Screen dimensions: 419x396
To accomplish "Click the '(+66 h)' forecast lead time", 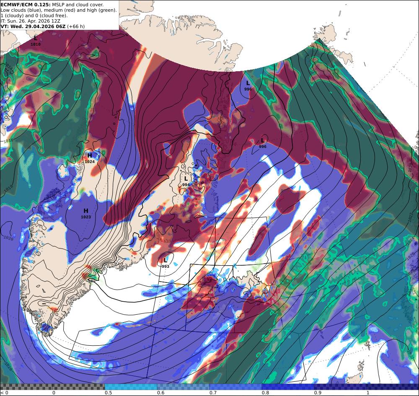I will coord(75,26).
